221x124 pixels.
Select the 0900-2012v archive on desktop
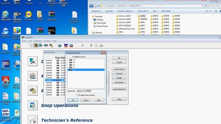[x=51, y=16]
